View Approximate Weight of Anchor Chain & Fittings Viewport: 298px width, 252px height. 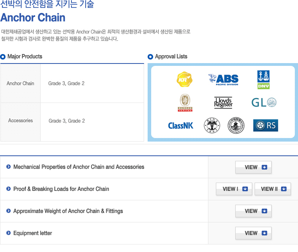click(253, 211)
